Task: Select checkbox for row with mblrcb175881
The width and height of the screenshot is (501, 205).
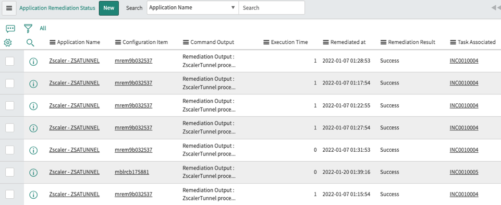Action: (9, 172)
